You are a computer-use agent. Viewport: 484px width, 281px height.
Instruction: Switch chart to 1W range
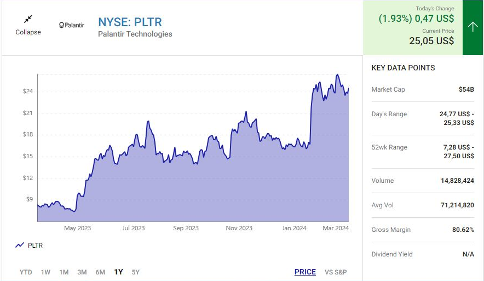(x=45, y=272)
